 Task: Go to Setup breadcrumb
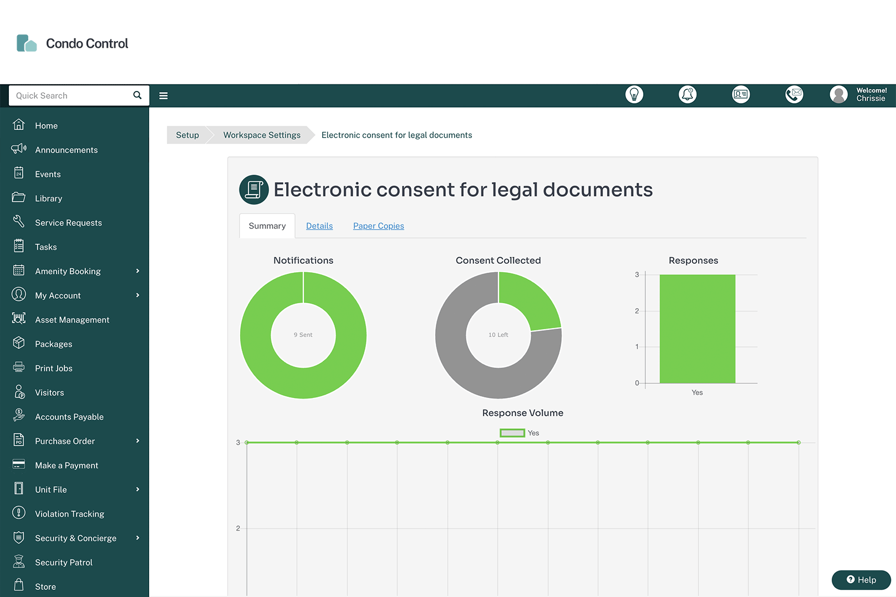point(187,135)
